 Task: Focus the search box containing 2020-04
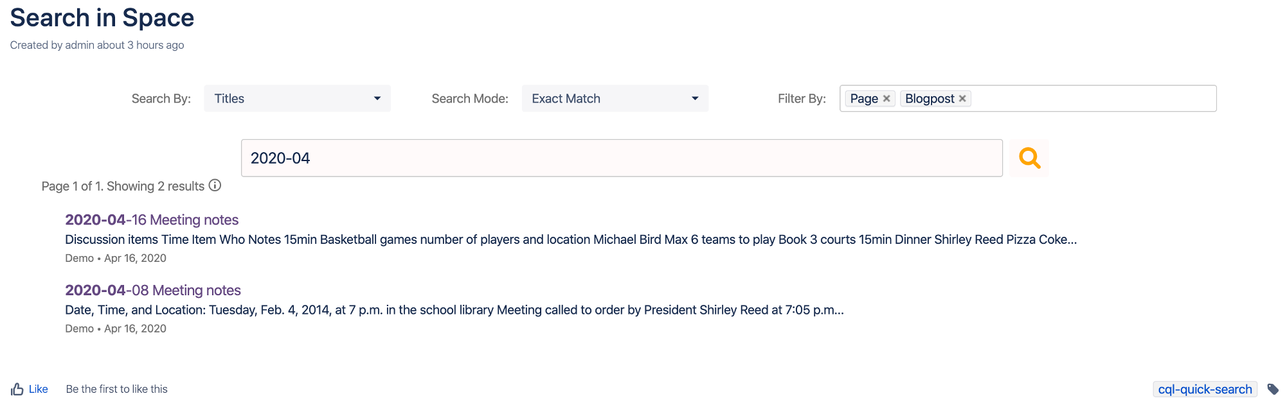click(621, 158)
